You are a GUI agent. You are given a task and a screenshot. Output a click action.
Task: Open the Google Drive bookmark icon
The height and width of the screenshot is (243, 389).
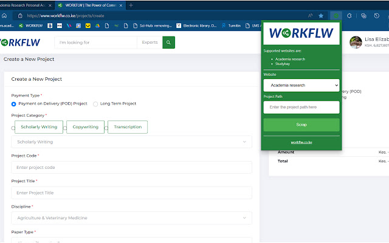pyautogui.click(x=97, y=26)
